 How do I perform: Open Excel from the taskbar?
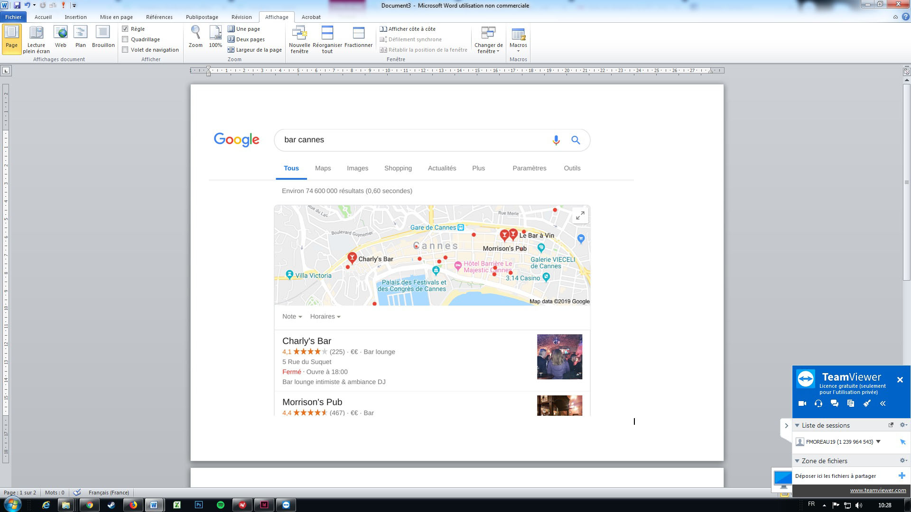[177, 505]
